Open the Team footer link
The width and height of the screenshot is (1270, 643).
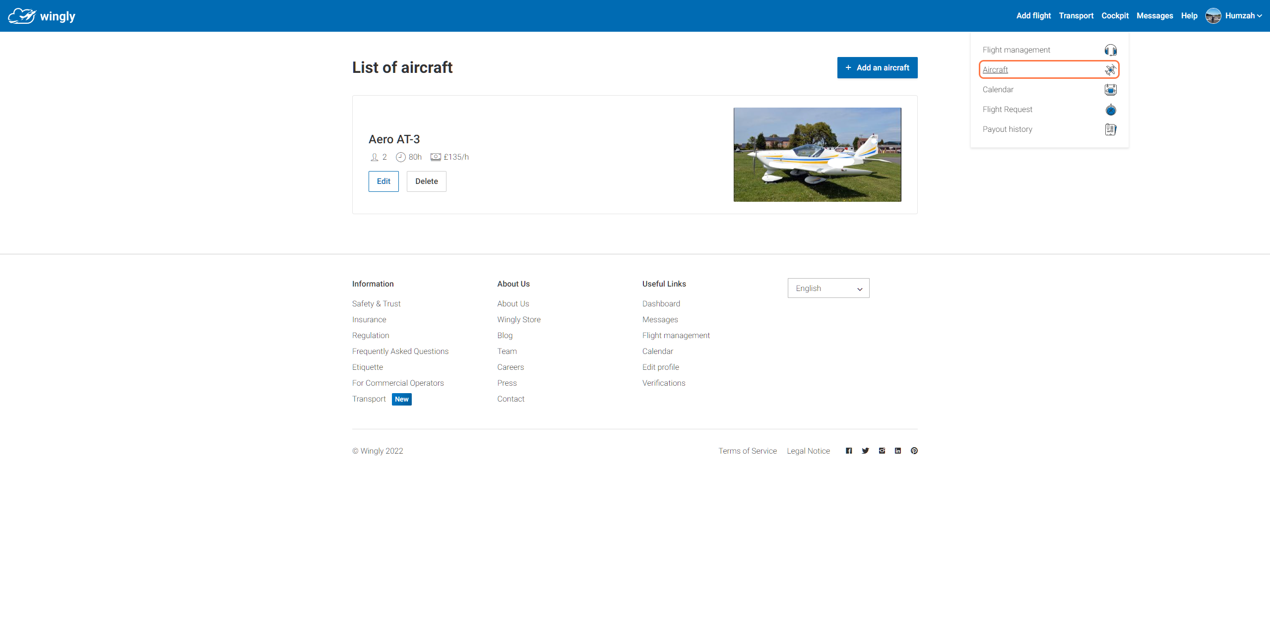coord(507,351)
